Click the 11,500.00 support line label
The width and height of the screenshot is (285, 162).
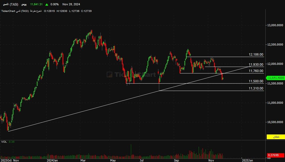256,81
